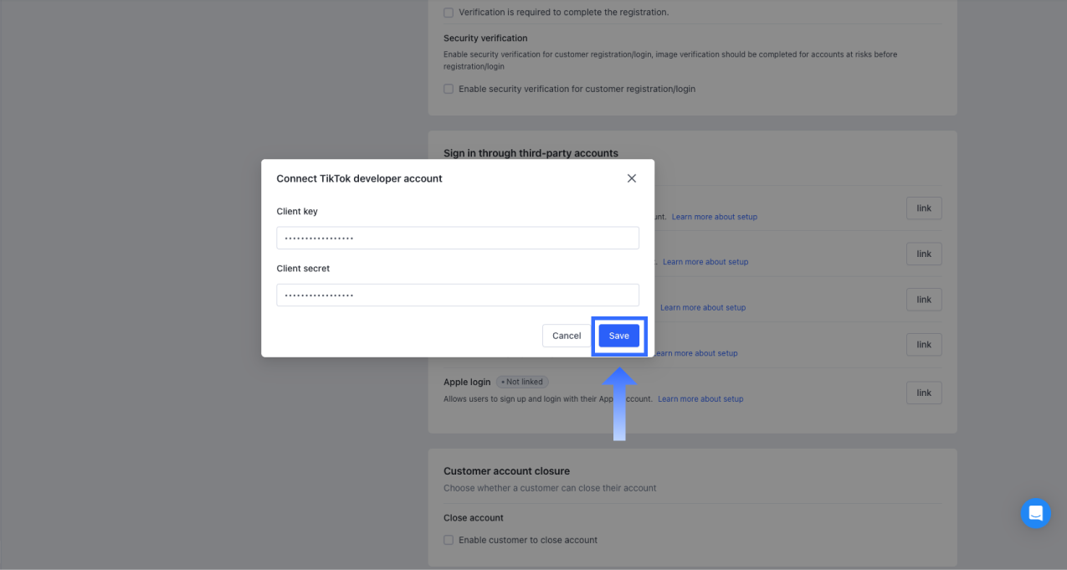Open the chat support widget
This screenshot has width=1067, height=570.
pyautogui.click(x=1035, y=513)
